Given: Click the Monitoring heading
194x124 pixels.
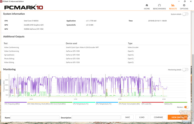Looking at the screenshot, I should (9, 69).
